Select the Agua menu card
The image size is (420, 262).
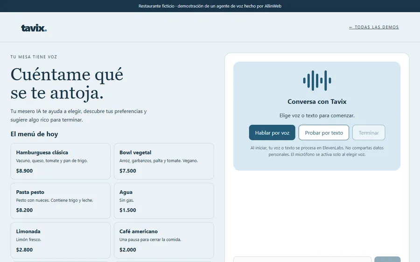[x=164, y=201]
